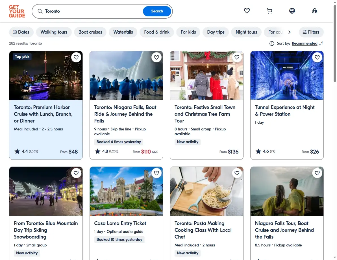Image resolution: width=337 pixels, height=260 pixels.
Task: Click '282 results: Toronto' text
Action: (x=25, y=43)
